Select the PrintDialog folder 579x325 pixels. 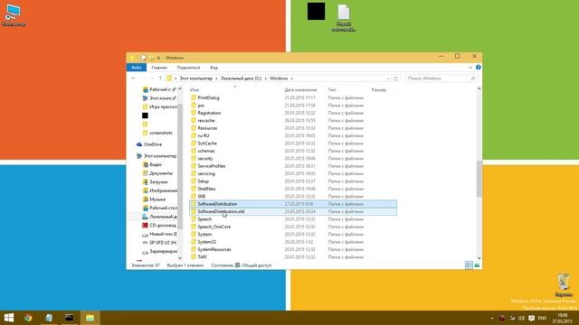coord(208,97)
